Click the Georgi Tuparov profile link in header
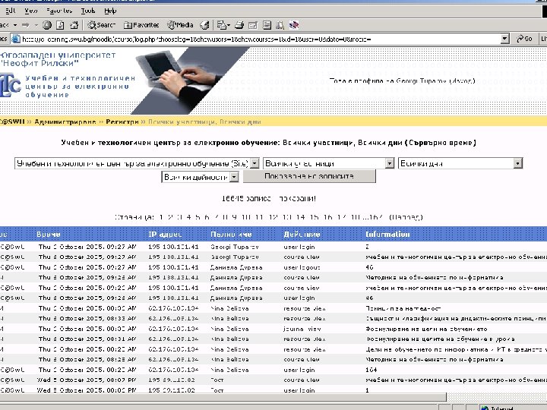This screenshot has height=410, width=547. click(x=421, y=81)
